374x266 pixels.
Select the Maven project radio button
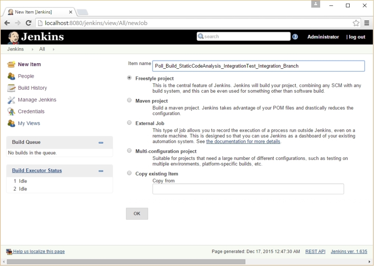[129, 100]
